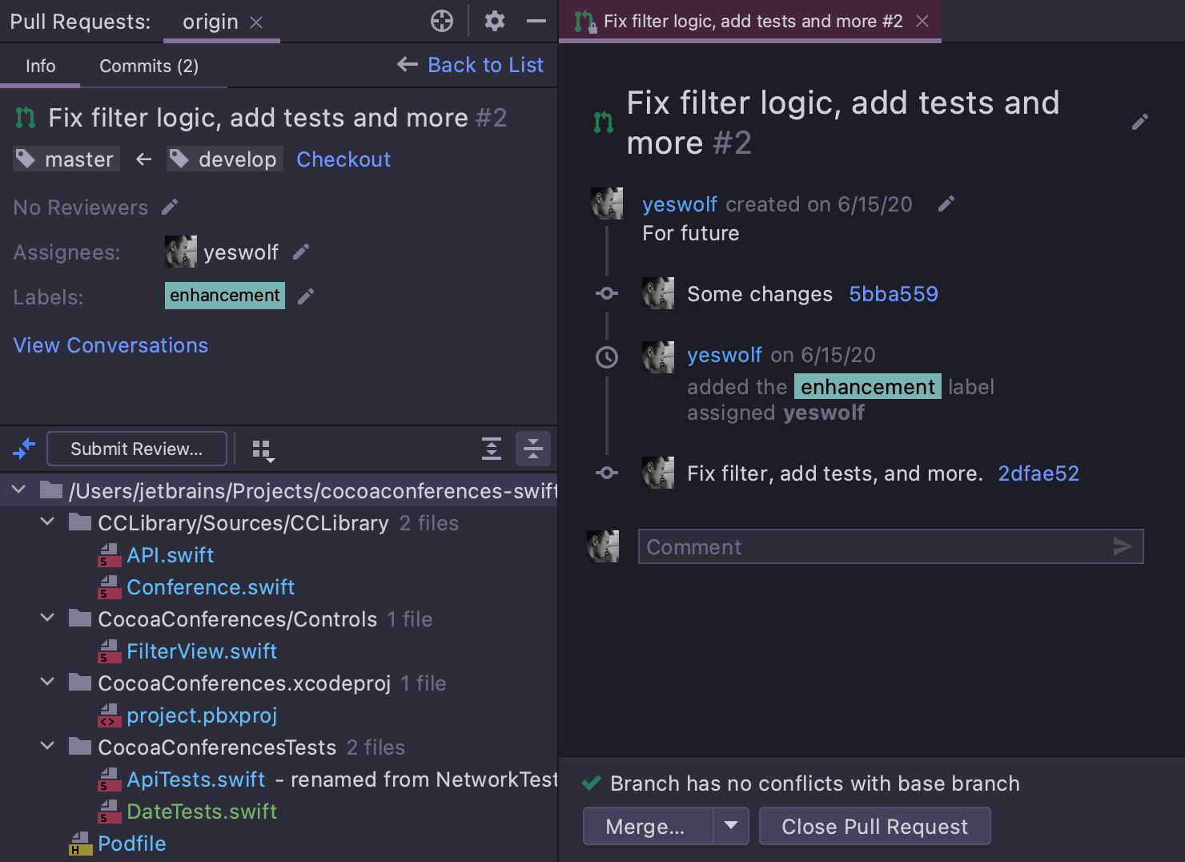Edit the pull request title pencil
Screen dimensions: 1185x862
(1140, 122)
